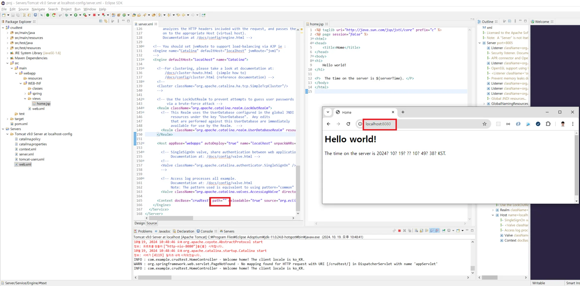This screenshot has height=286, width=580.
Task: Clear the Console with the clear console icon
Action: click(416, 231)
